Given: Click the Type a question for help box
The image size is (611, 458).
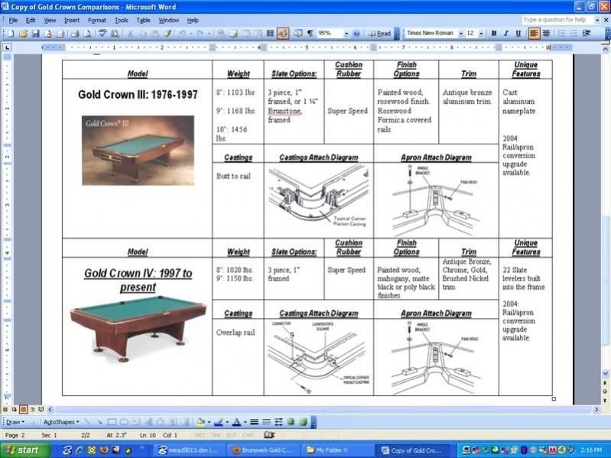Looking at the screenshot, I should coord(557,20).
